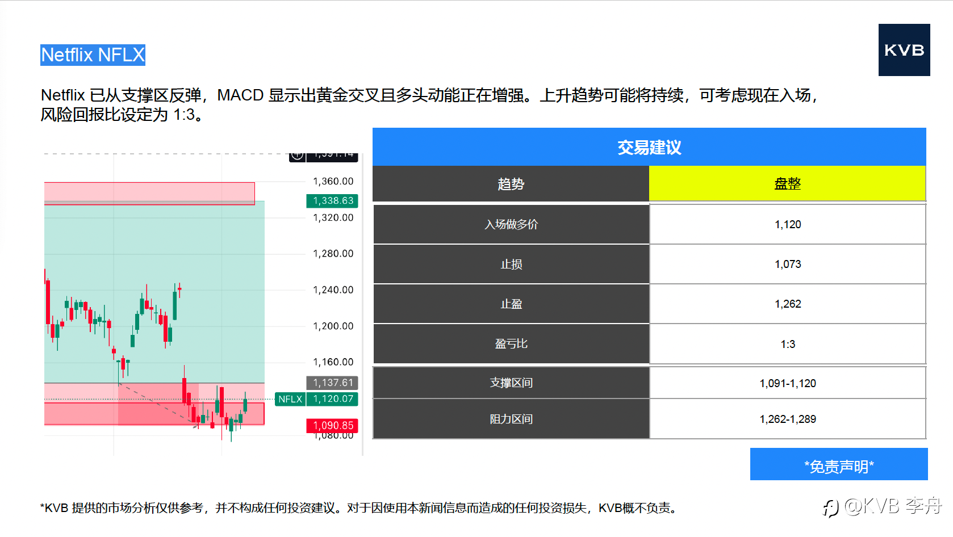Click the green 1,338.63 price label
Viewport: 953px width, 537px height.
(333, 201)
